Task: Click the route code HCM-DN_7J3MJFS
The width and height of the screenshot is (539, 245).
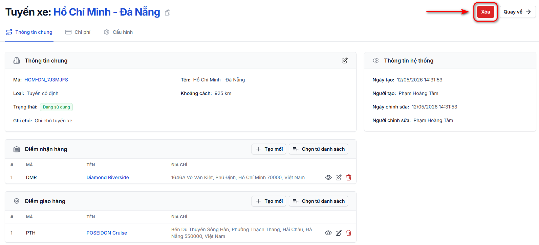Action: tap(46, 80)
